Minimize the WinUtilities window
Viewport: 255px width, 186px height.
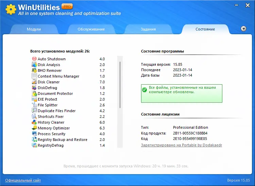(x=236, y=5)
